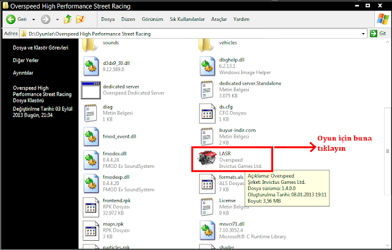The image size is (392, 250).
Task: Click the 'ds.cfg' file name
Action: (226, 107)
